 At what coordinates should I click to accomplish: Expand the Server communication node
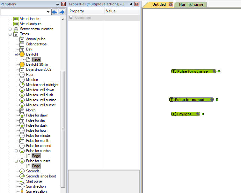(x=10, y=29)
